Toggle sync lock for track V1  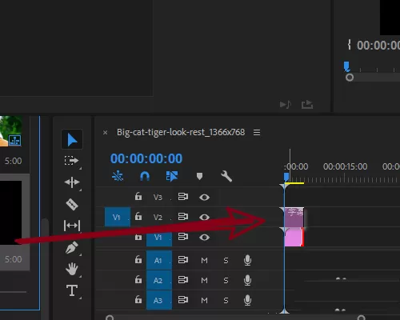(183, 237)
